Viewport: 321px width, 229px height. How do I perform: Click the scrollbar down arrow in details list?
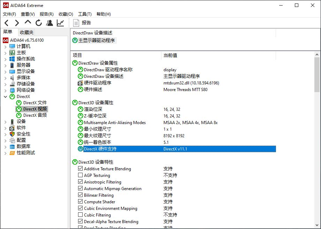click(x=317, y=225)
